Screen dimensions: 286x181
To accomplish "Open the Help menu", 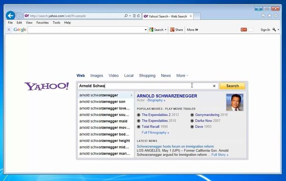I will coord(67,22).
